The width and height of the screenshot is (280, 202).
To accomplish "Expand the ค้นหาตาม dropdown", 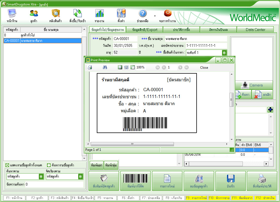I will (x=41, y=177).
